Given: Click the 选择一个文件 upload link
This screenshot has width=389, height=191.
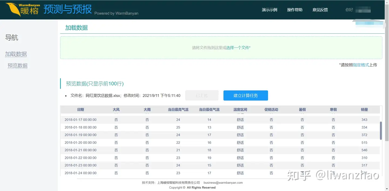Looking at the screenshot, I should [238, 48].
